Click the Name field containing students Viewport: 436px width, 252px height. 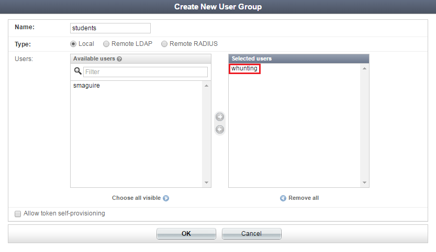tap(110, 28)
